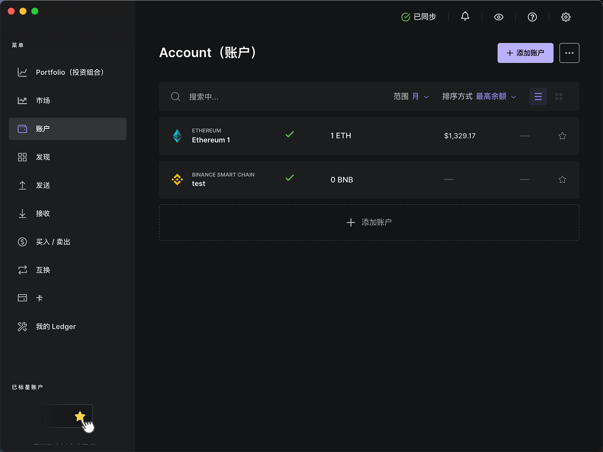Viewport: 603px width, 452px height.
Task: Open the notifications bell
Action: coord(465,17)
